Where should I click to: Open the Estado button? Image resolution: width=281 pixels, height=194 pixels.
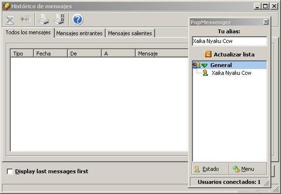coord(210,169)
